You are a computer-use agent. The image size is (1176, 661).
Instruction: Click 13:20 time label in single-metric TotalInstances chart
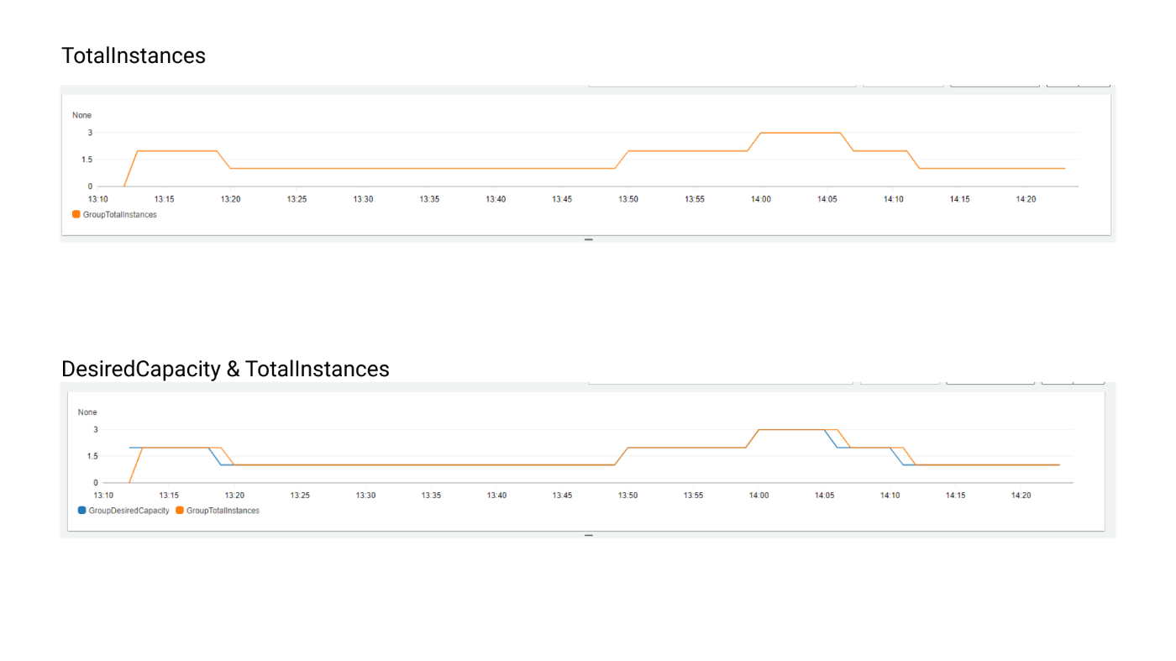click(230, 199)
